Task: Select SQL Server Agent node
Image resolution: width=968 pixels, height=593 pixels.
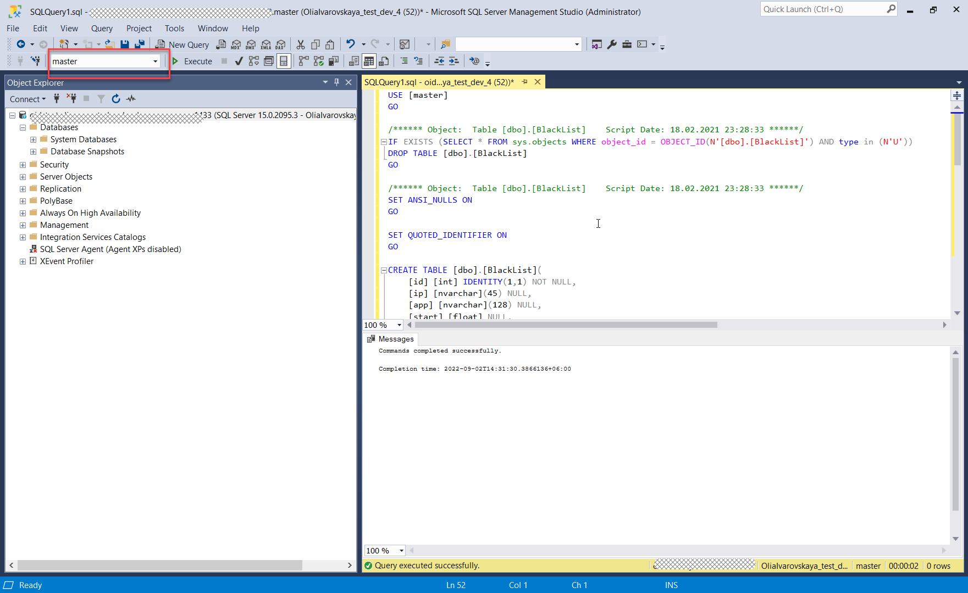Action: click(110, 249)
